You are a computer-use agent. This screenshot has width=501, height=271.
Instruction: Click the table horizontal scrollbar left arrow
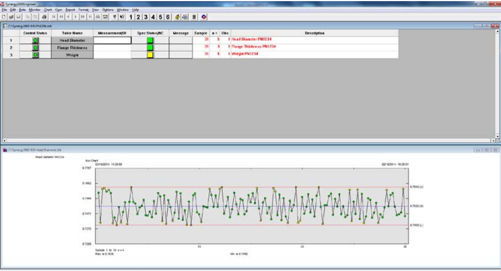pyautogui.click(x=4, y=140)
